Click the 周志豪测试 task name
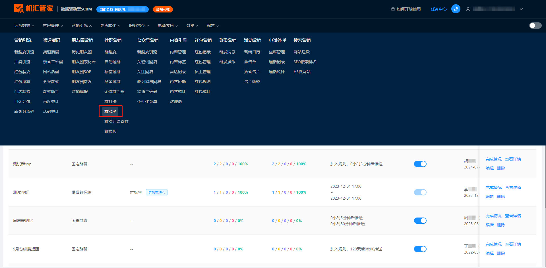 click(x=23, y=221)
